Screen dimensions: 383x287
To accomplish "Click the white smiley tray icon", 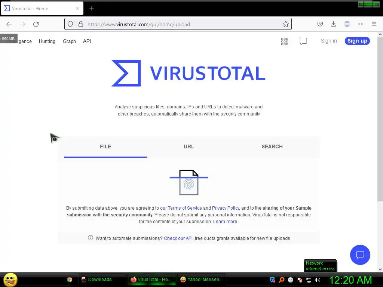I will click(x=290, y=280).
